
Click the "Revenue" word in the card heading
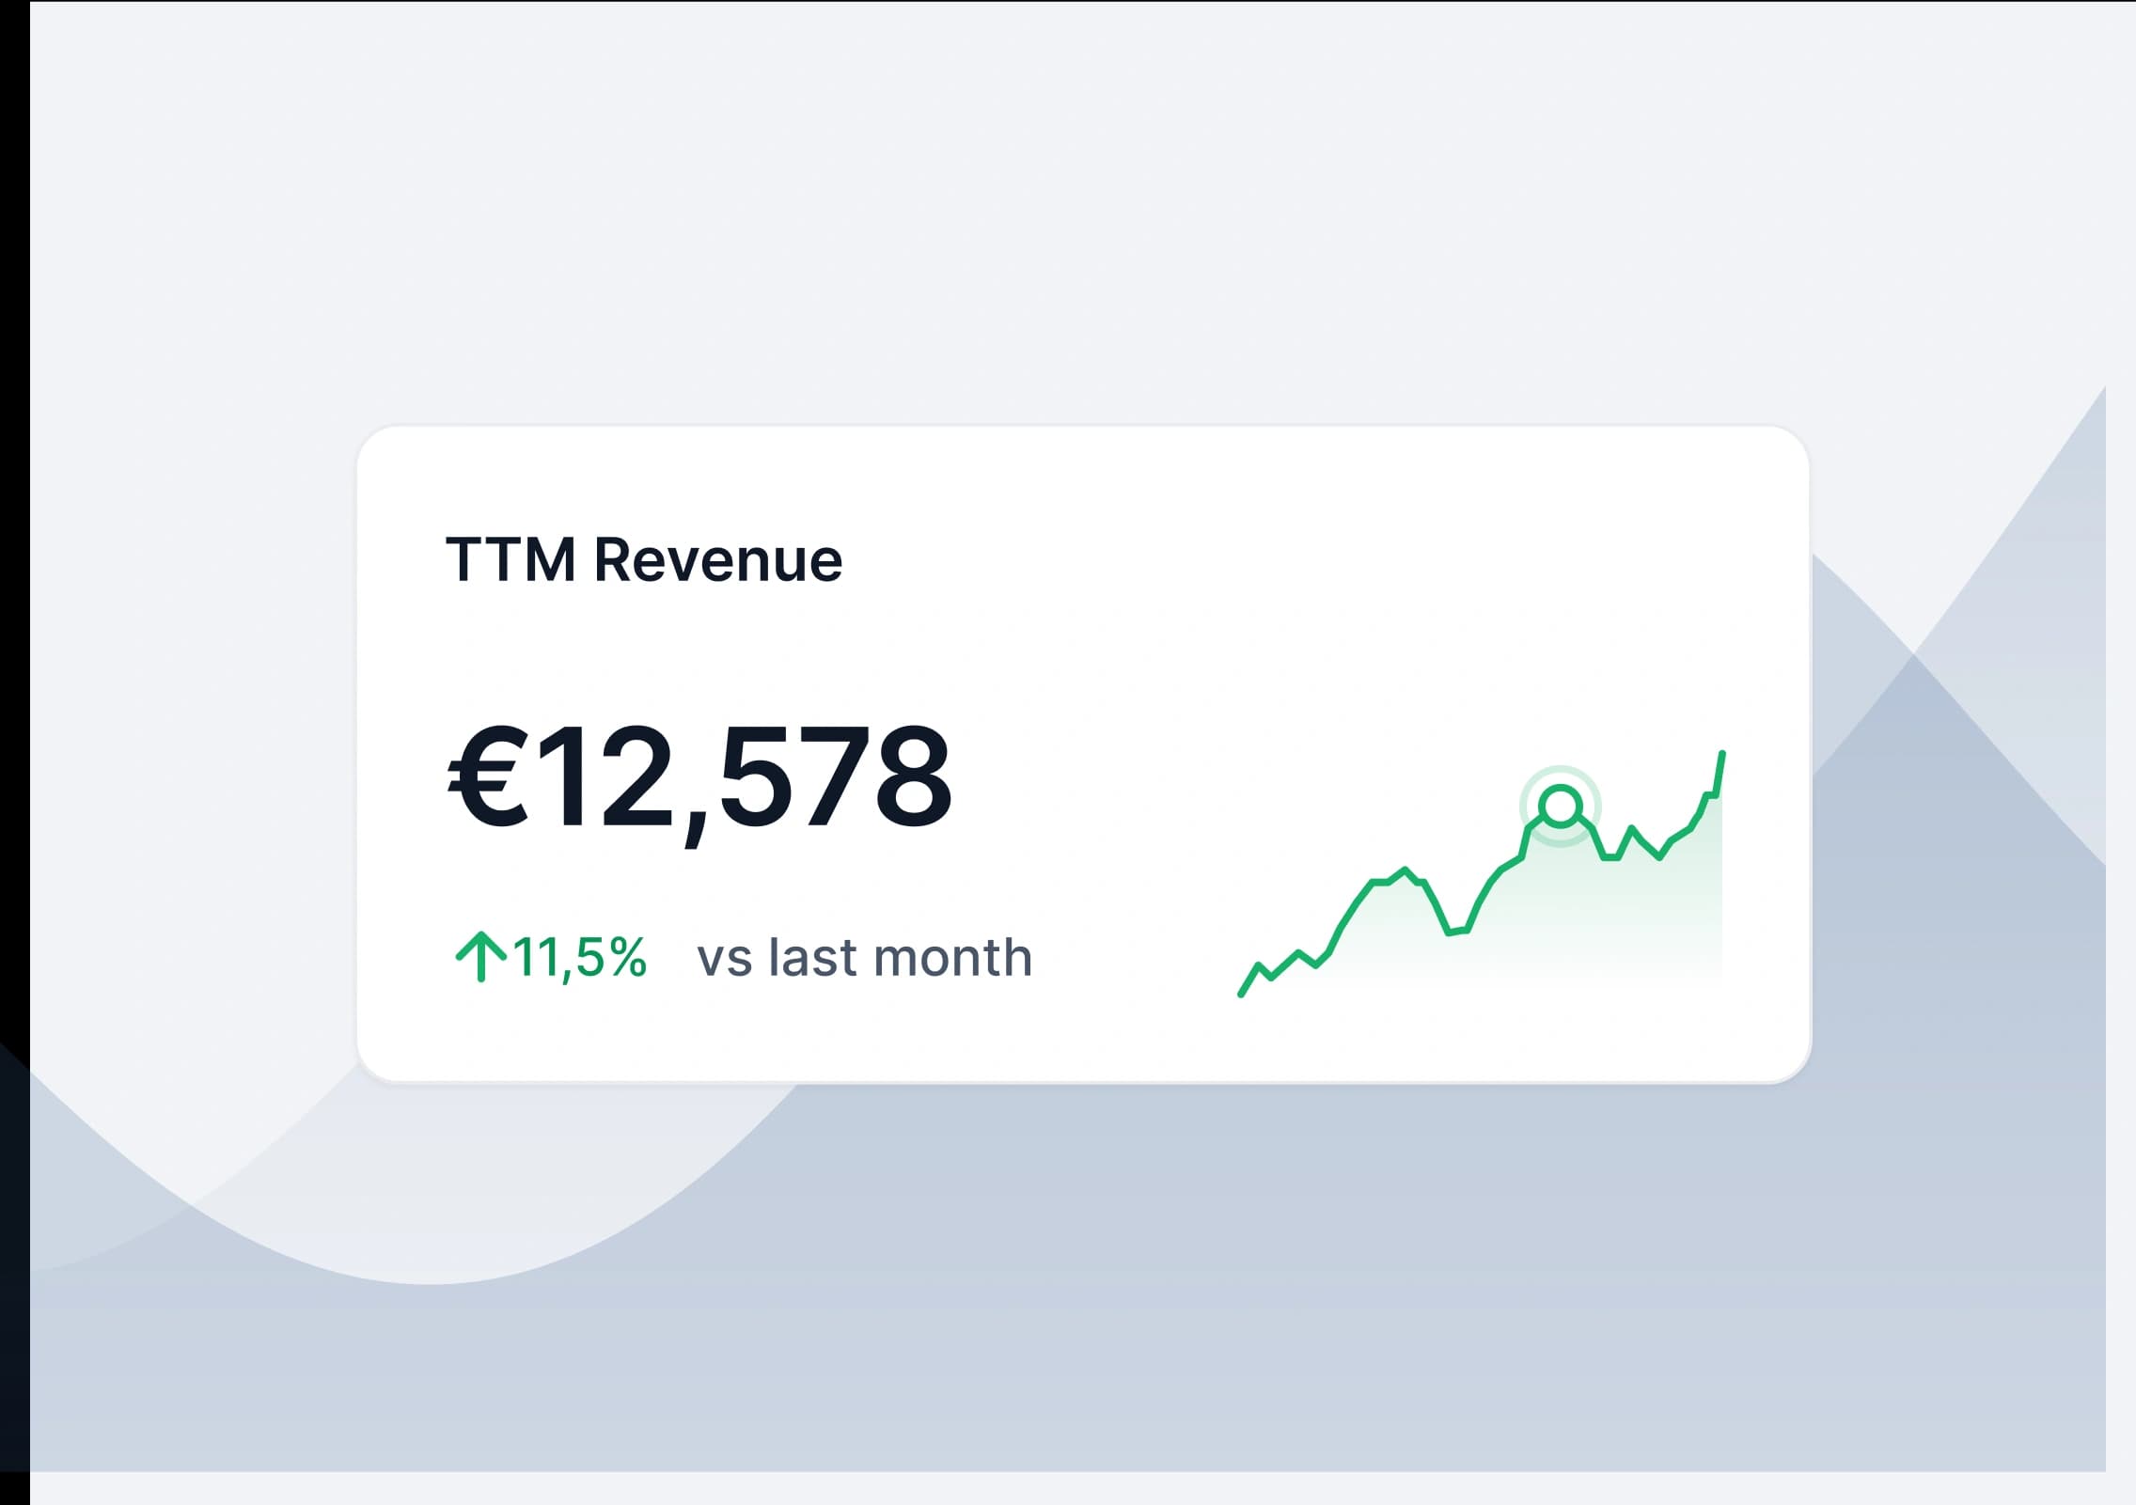click(718, 560)
